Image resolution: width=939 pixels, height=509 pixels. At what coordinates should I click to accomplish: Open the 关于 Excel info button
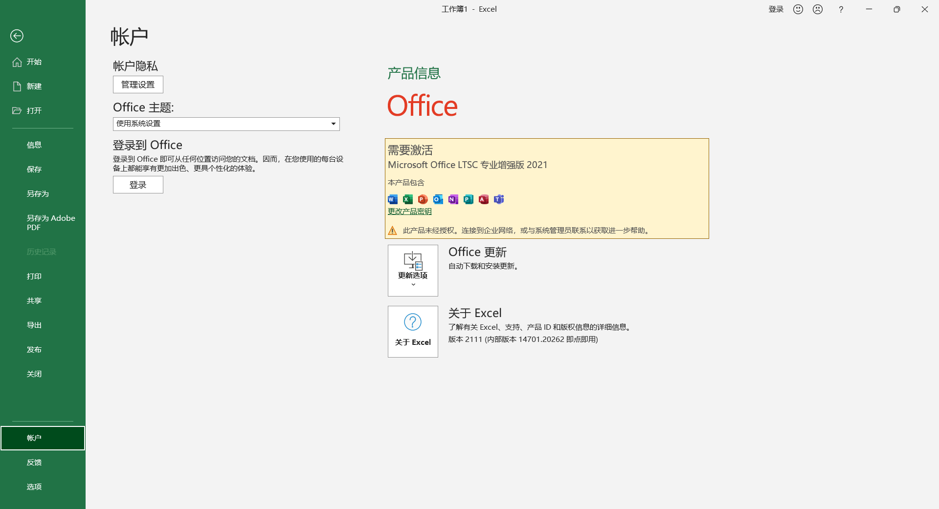tap(413, 332)
